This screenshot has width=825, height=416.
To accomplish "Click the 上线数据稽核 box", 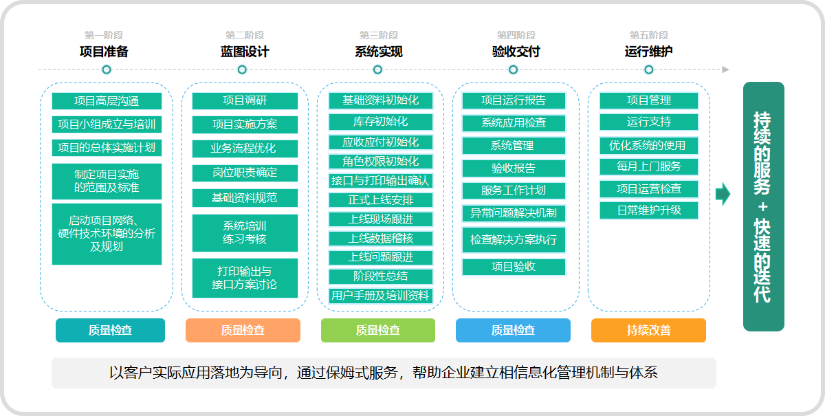I will point(381,239).
